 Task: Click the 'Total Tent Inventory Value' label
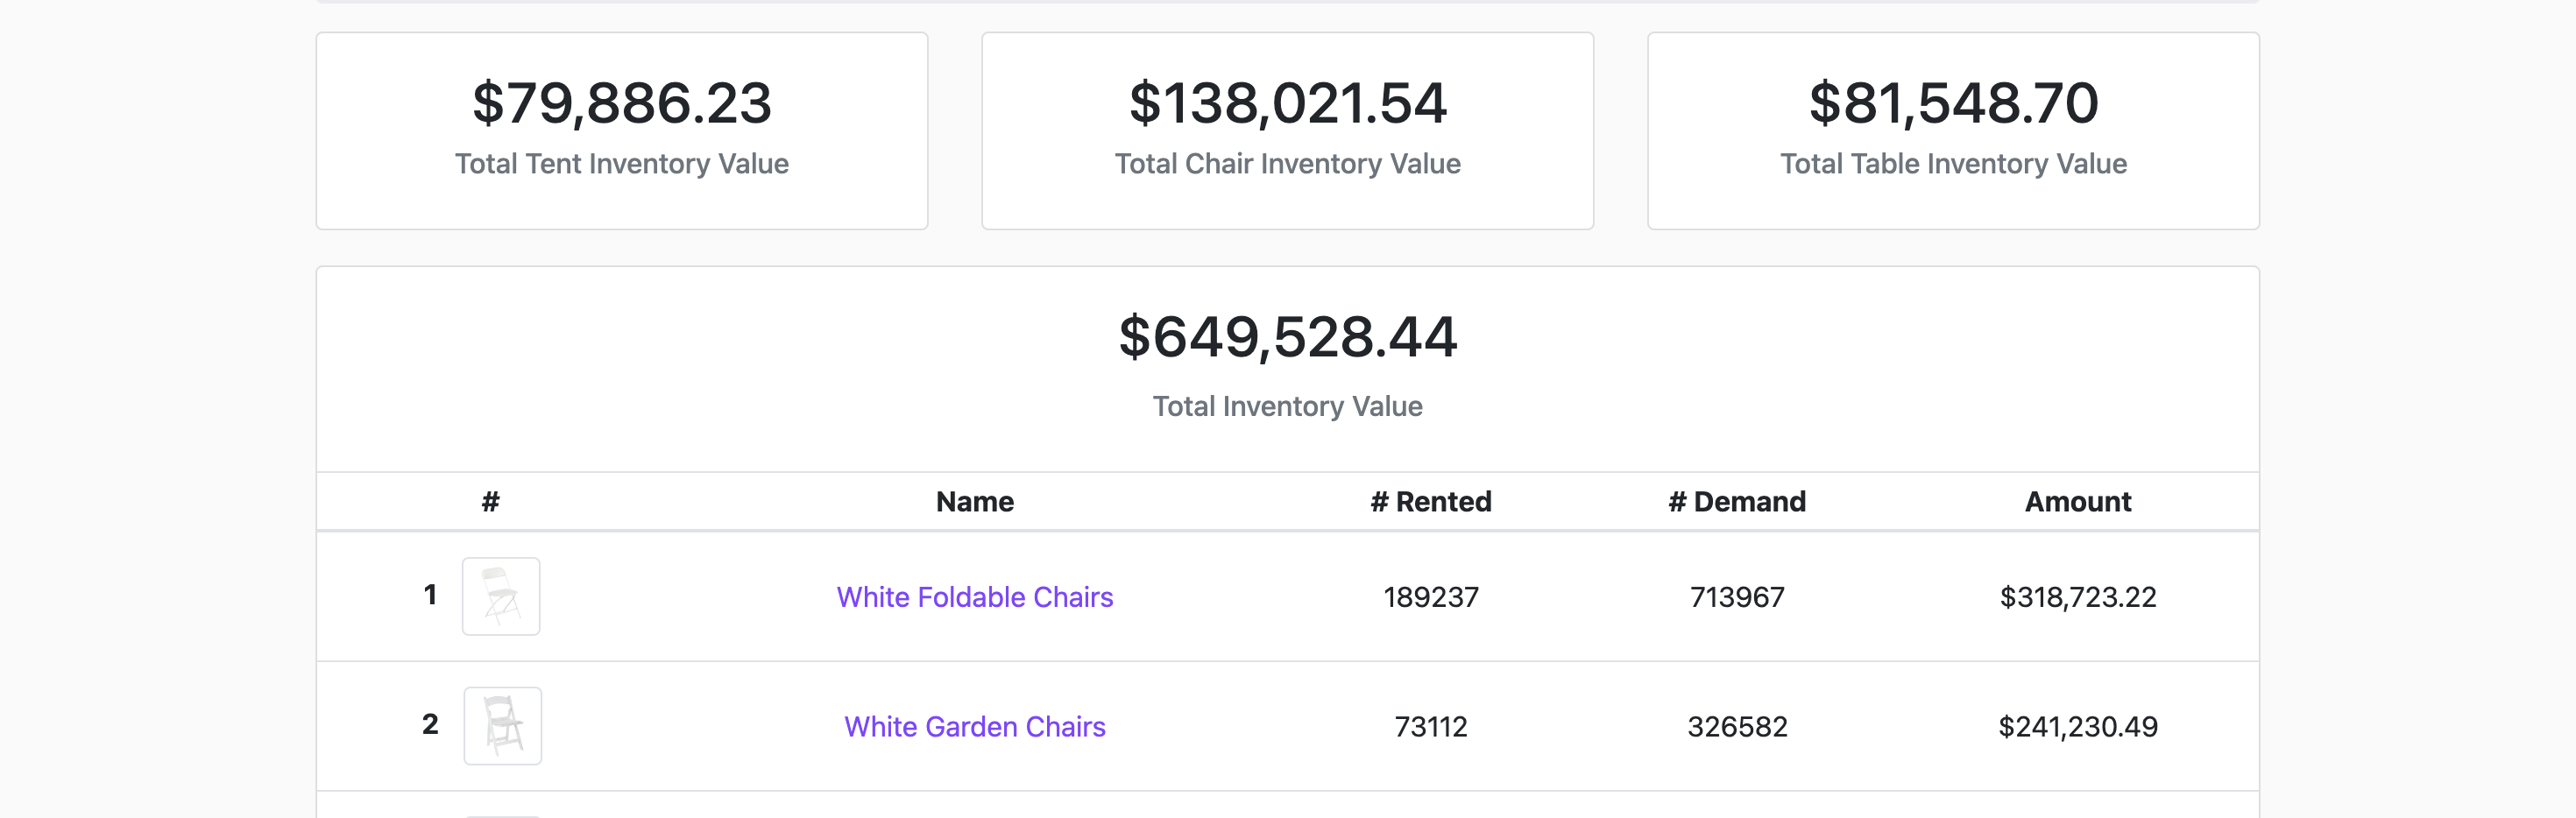(622, 164)
